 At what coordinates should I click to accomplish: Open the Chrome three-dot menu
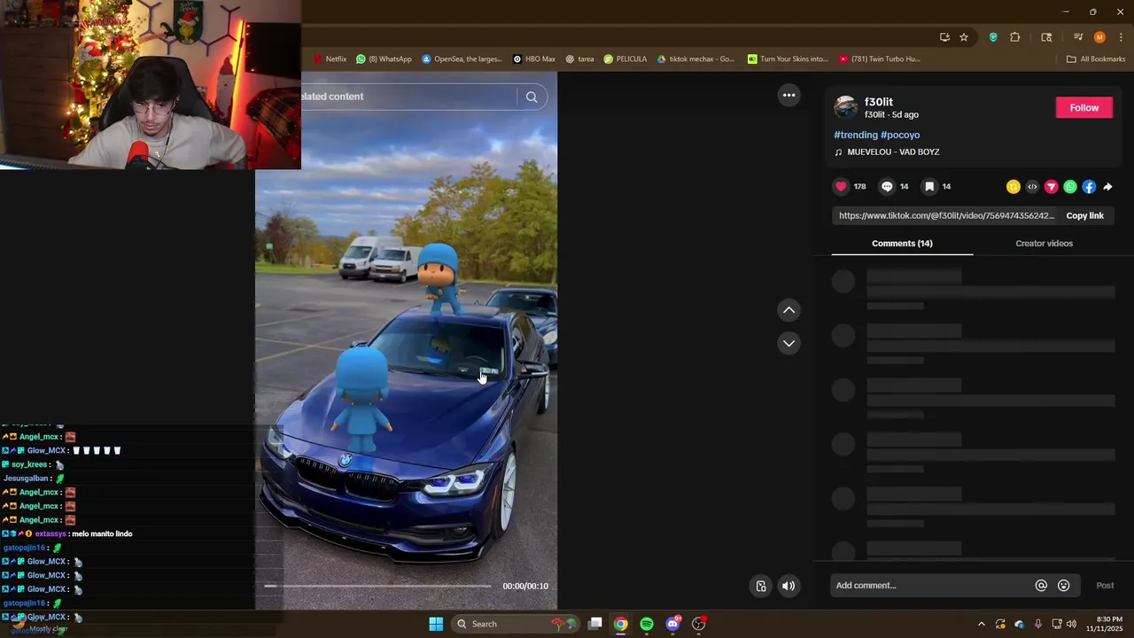(1121, 37)
